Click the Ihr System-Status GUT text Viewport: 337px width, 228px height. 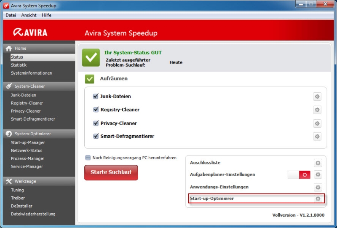click(133, 53)
